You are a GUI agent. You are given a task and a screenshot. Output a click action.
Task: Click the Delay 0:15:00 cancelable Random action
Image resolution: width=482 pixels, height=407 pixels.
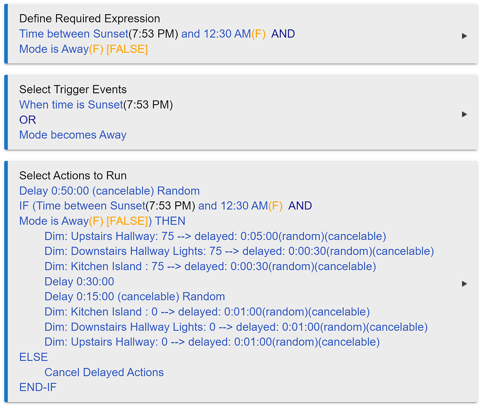[x=135, y=297]
